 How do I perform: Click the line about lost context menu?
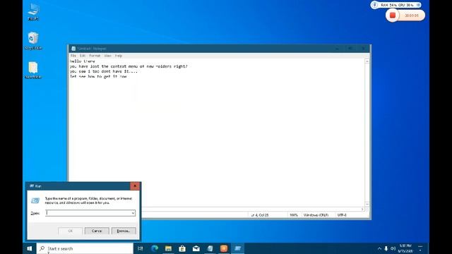pyautogui.click(x=129, y=66)
